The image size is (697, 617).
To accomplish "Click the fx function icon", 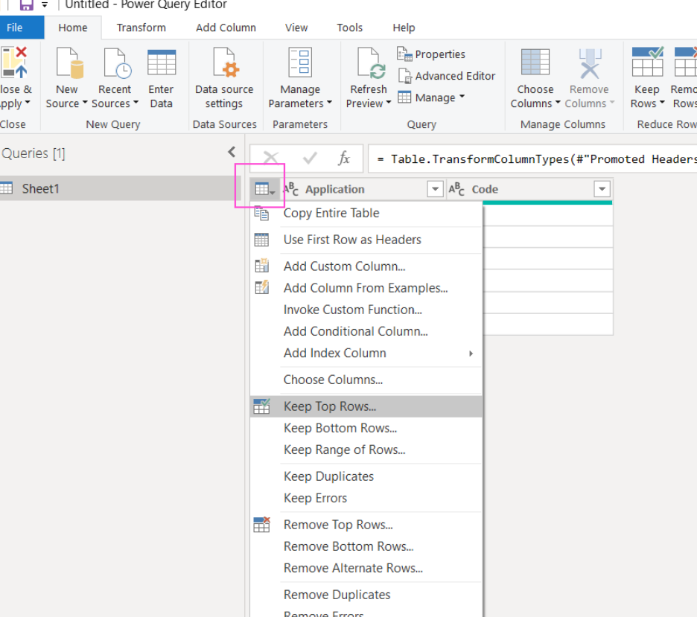I will 344,158.
